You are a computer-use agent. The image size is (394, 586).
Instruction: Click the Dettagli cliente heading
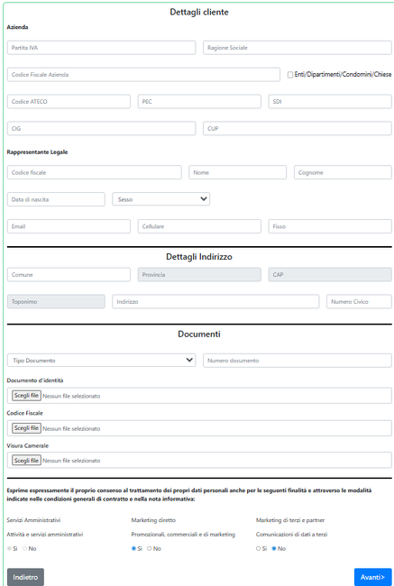point(199,12)
